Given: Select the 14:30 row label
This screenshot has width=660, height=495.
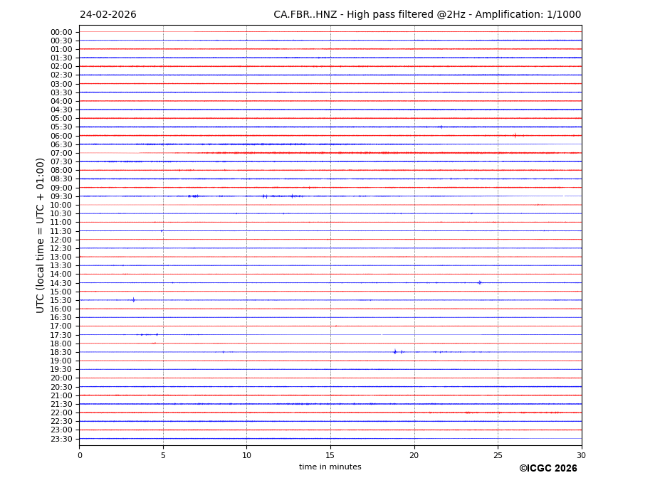Looking at the screenshot, I should (61, 283).
